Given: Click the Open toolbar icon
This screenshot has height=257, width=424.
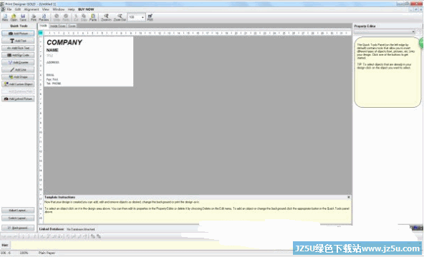Looking at the screenshot, I should (x=14, y=18).
